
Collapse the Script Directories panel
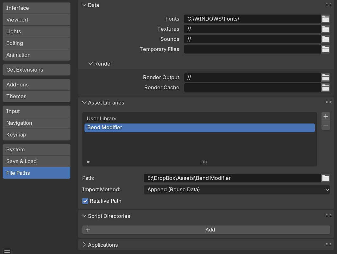point(84,216)
